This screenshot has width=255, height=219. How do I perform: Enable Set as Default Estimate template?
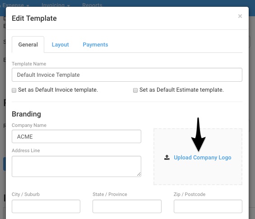135,90
